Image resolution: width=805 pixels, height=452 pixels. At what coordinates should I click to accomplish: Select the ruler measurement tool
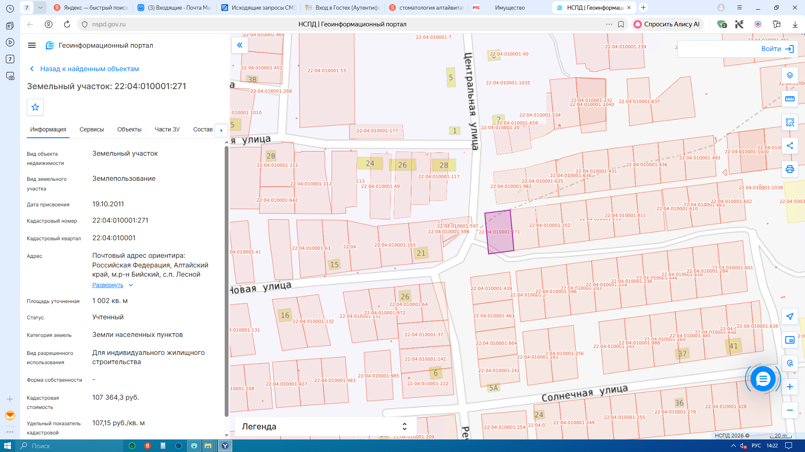(790, 99)
